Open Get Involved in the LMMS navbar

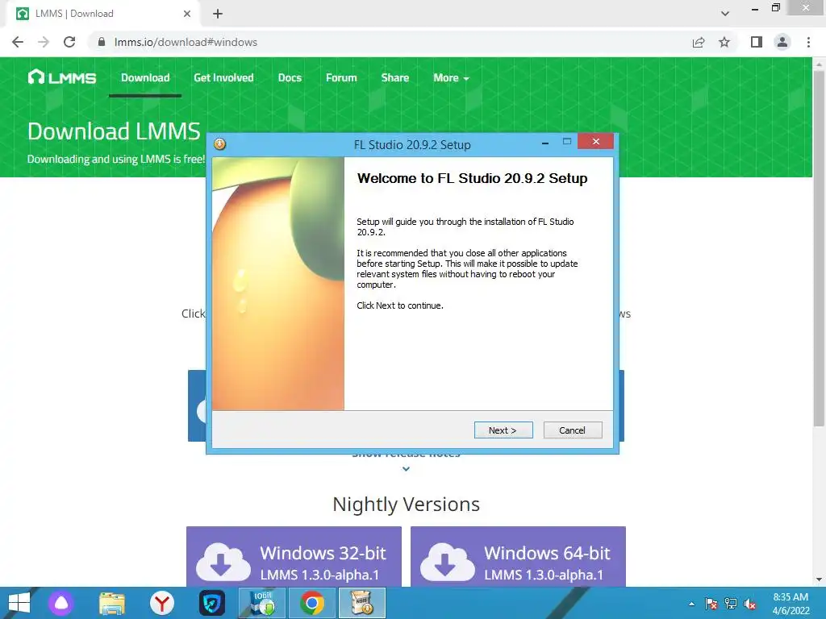[223, 77]
